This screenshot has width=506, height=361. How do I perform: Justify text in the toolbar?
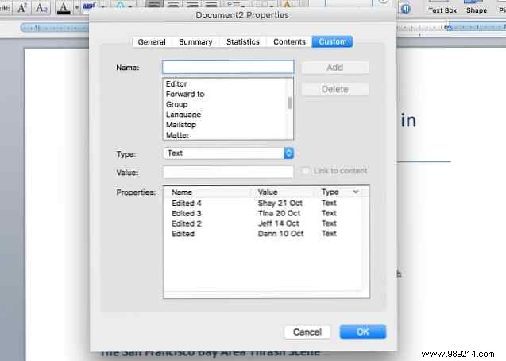click(x=211, y=4)
